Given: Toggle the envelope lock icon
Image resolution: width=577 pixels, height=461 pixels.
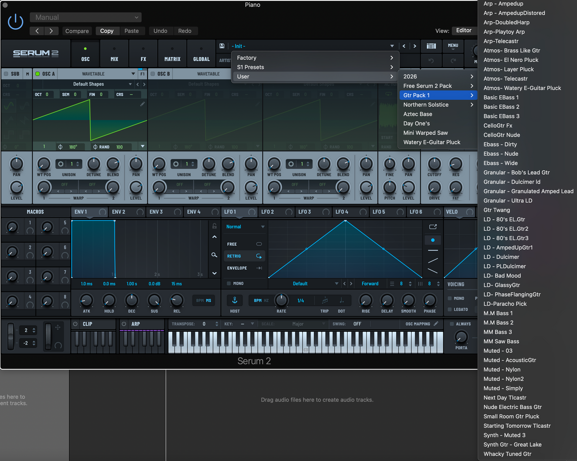Looking at the screenshot, I should (x=214, y=225).
